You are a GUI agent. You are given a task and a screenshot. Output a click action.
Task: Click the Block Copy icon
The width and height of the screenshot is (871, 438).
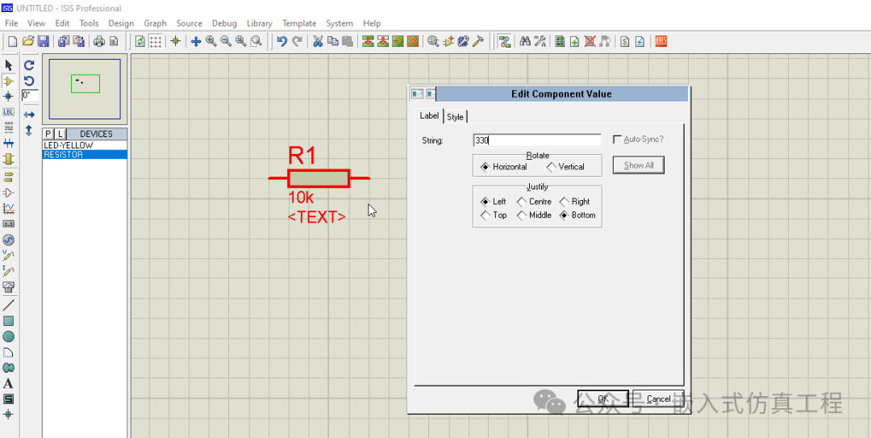(x=368, y=41)
